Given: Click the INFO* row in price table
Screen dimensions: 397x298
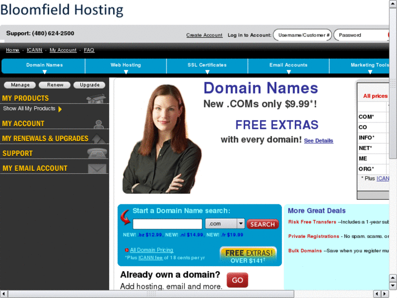Looking at the screenshot, I should tap(373, 138).
